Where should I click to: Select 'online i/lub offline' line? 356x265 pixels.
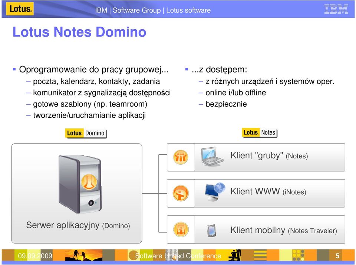(236, 93)
